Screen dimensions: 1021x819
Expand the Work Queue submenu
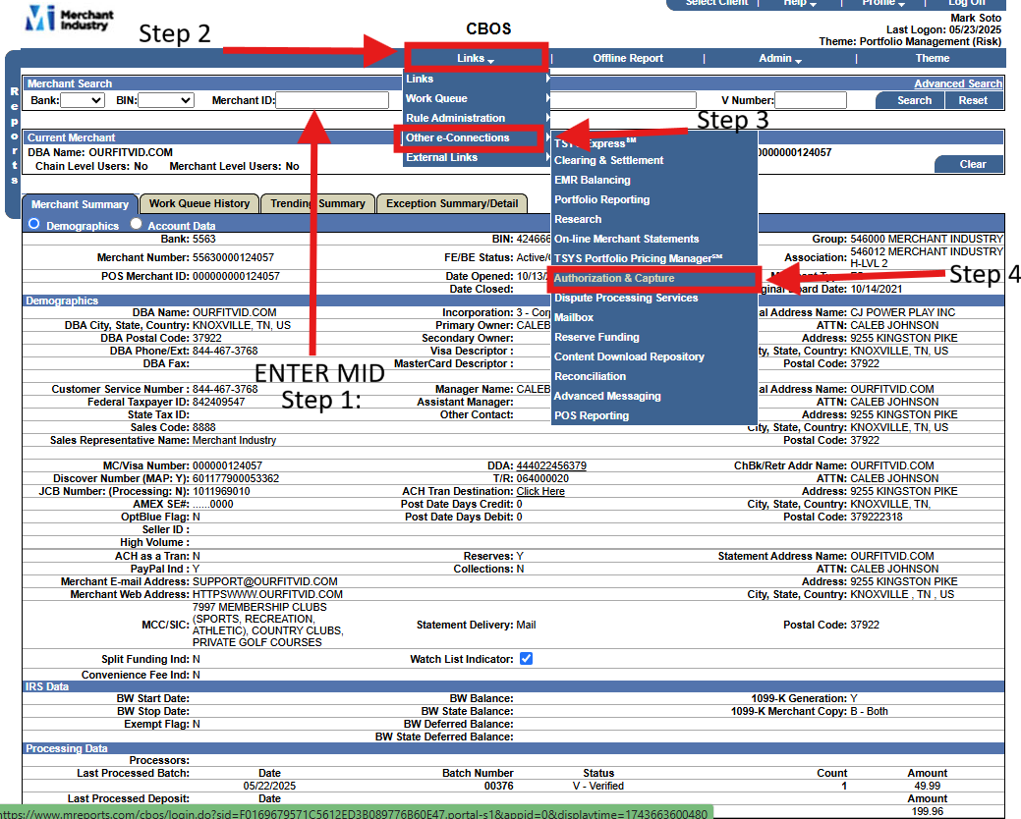(476, 98)
